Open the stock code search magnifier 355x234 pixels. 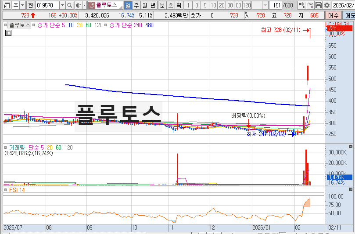pos(70,5)
